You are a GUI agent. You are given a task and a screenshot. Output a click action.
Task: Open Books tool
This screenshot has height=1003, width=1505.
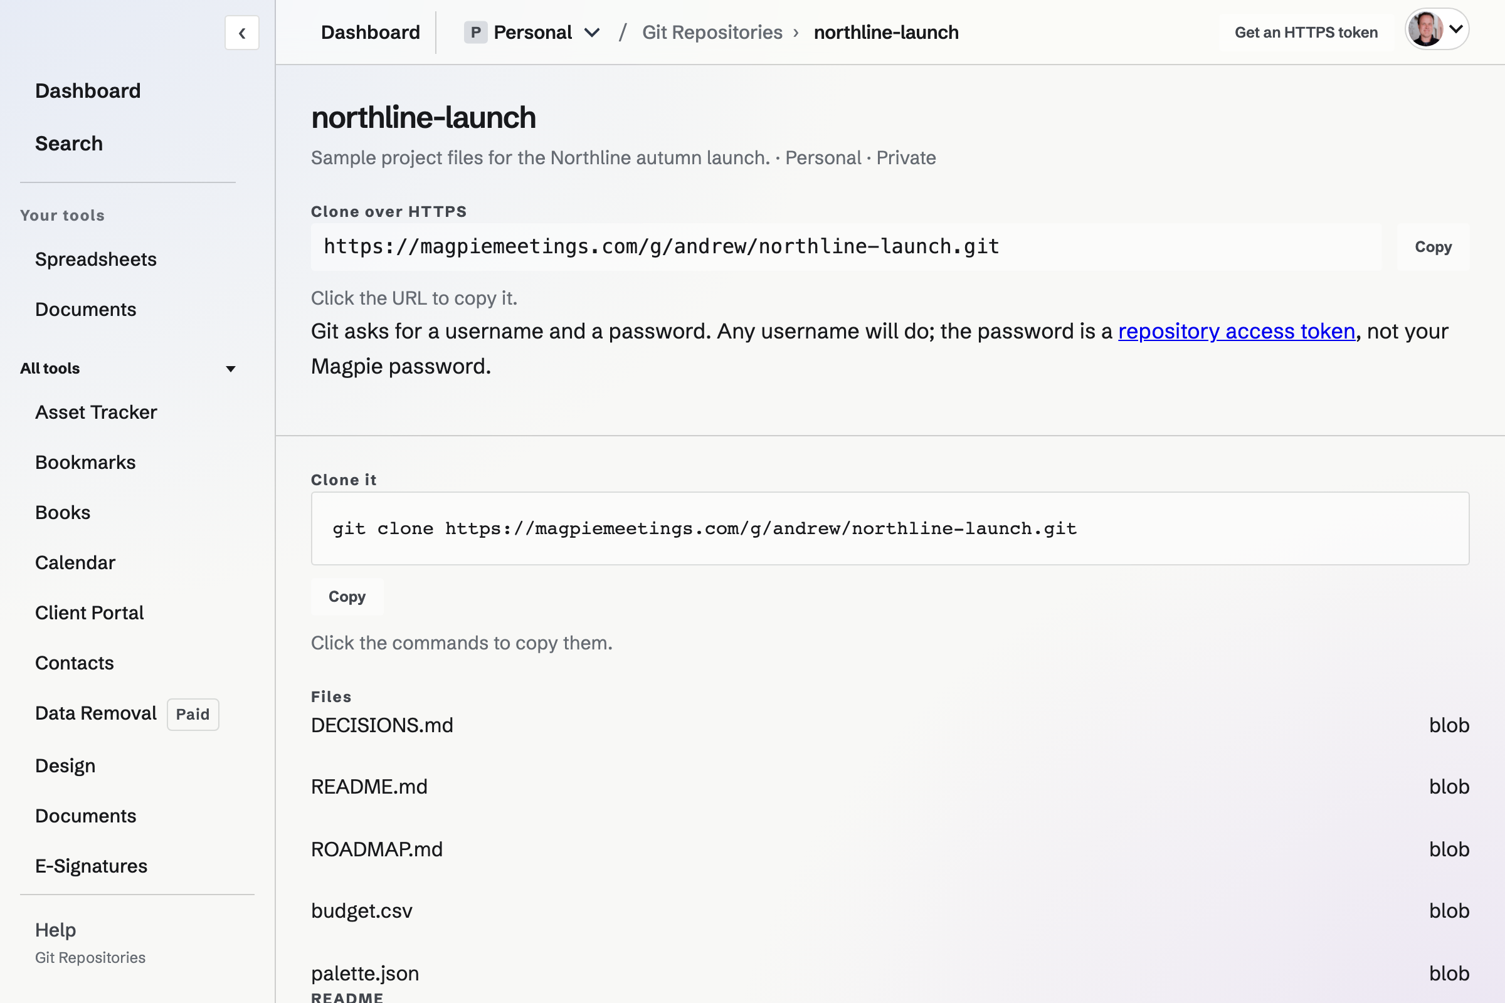63,512
